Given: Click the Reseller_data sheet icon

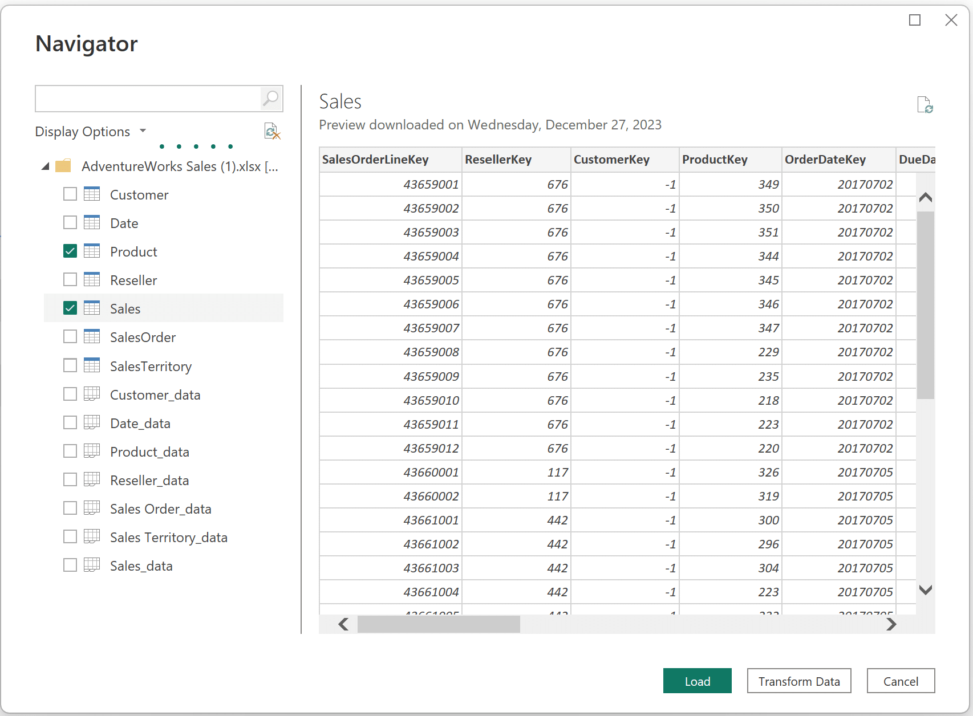Looking at the screenshot, I should pyautogui.click(x=92, y=479).
